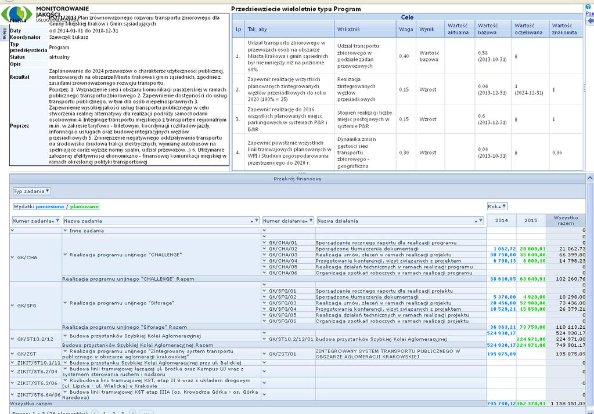This screenshot has height=414, width=594.
Task: Open the Numer działania filter icon
Action: (x=311, y=220)
